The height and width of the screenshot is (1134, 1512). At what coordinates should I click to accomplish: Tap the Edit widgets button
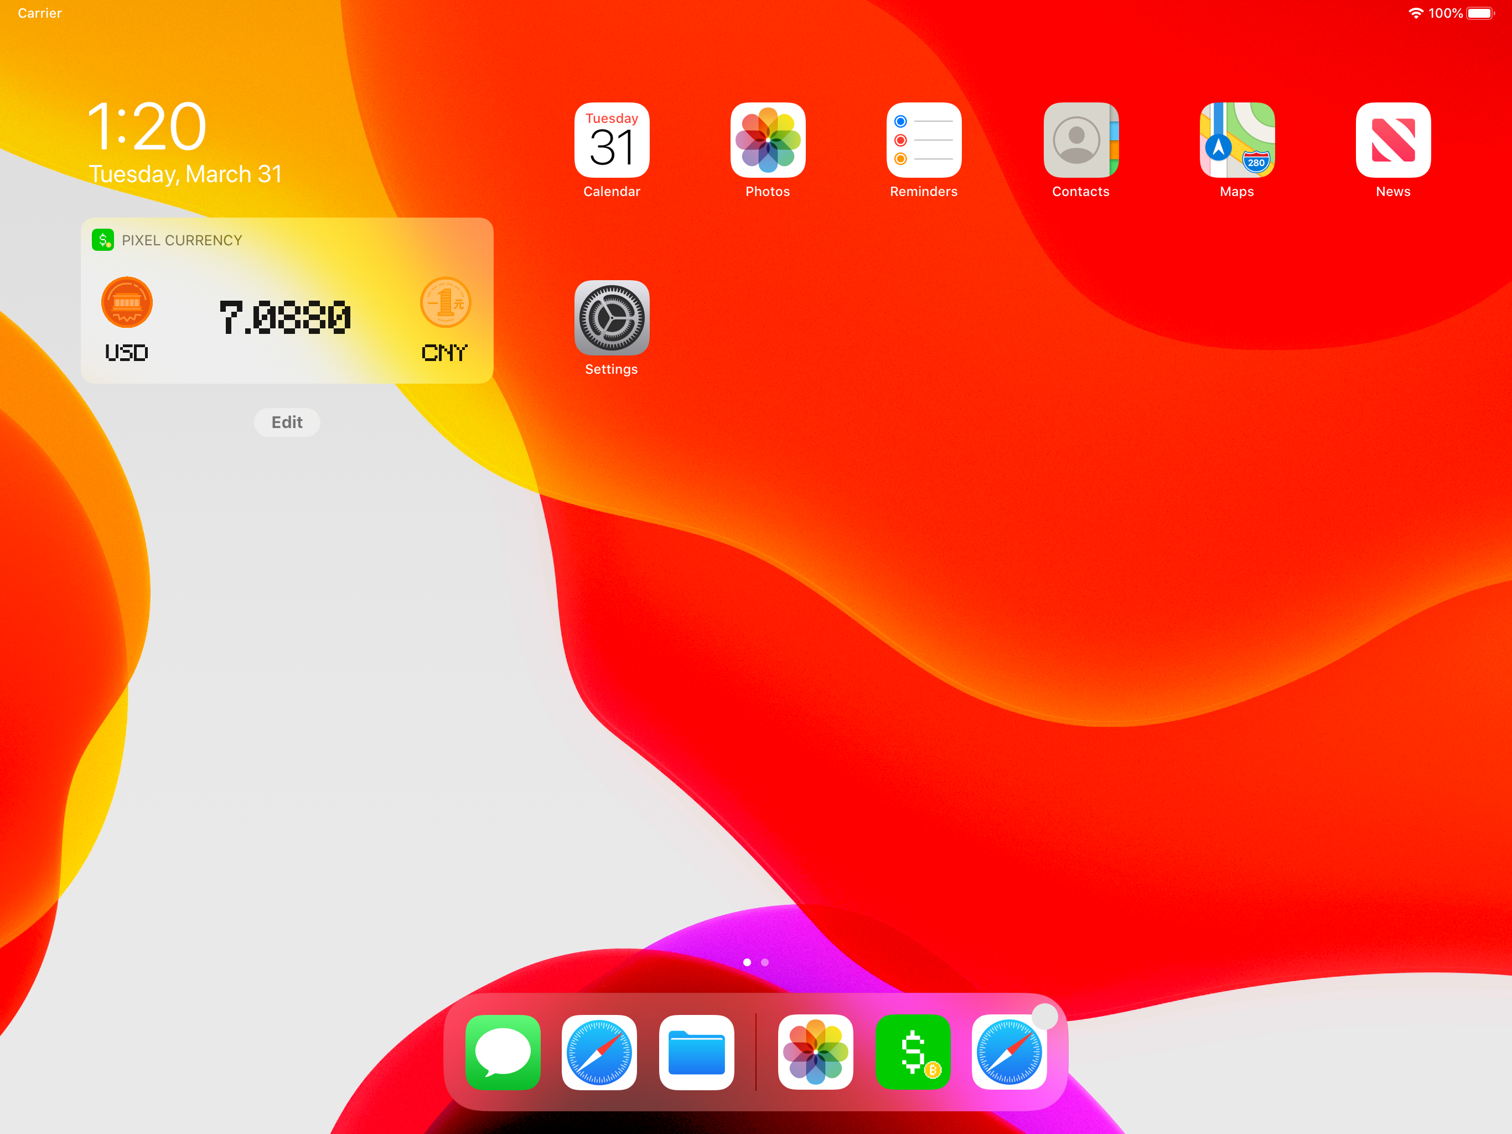[287, 422]
